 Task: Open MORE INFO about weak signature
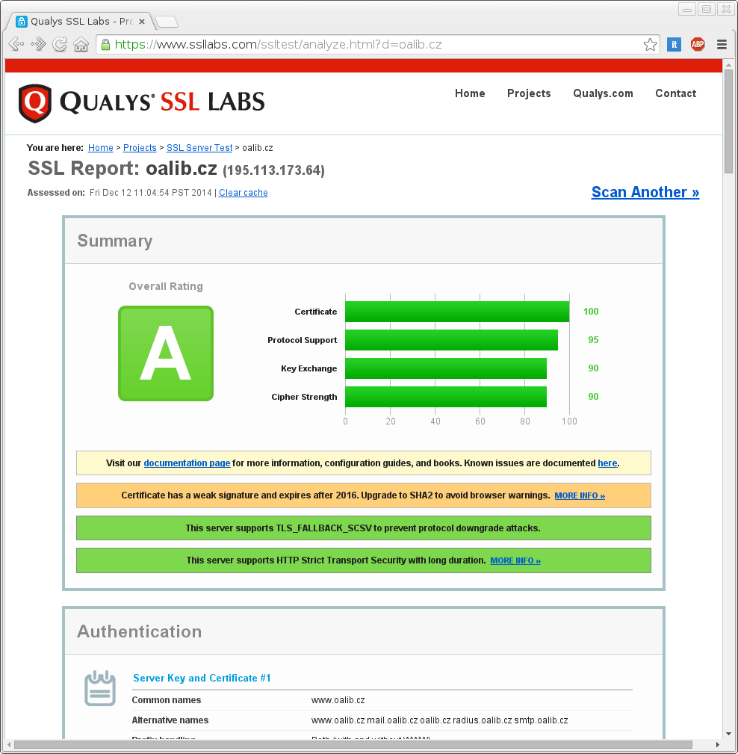(x=580, y=495)
